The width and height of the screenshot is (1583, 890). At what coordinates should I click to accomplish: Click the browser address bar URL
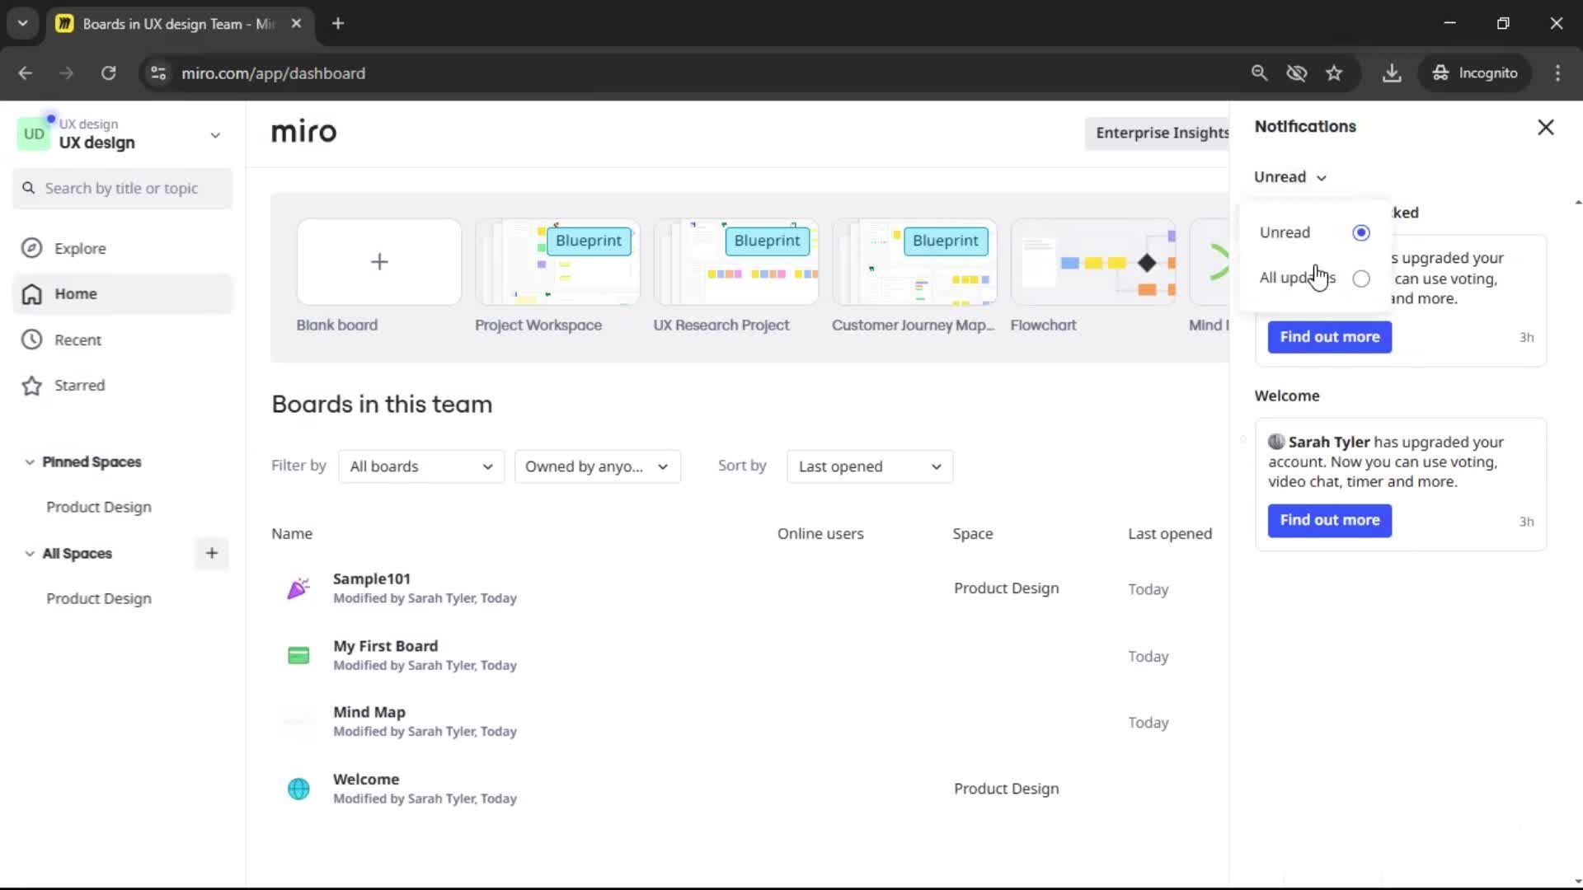pos(273,73)
